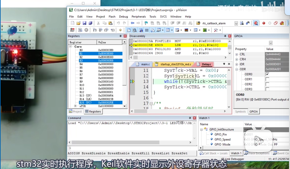This screenshot has width=290, height=169.
Task: Step into one line icon
Action: tap(94, 30)
